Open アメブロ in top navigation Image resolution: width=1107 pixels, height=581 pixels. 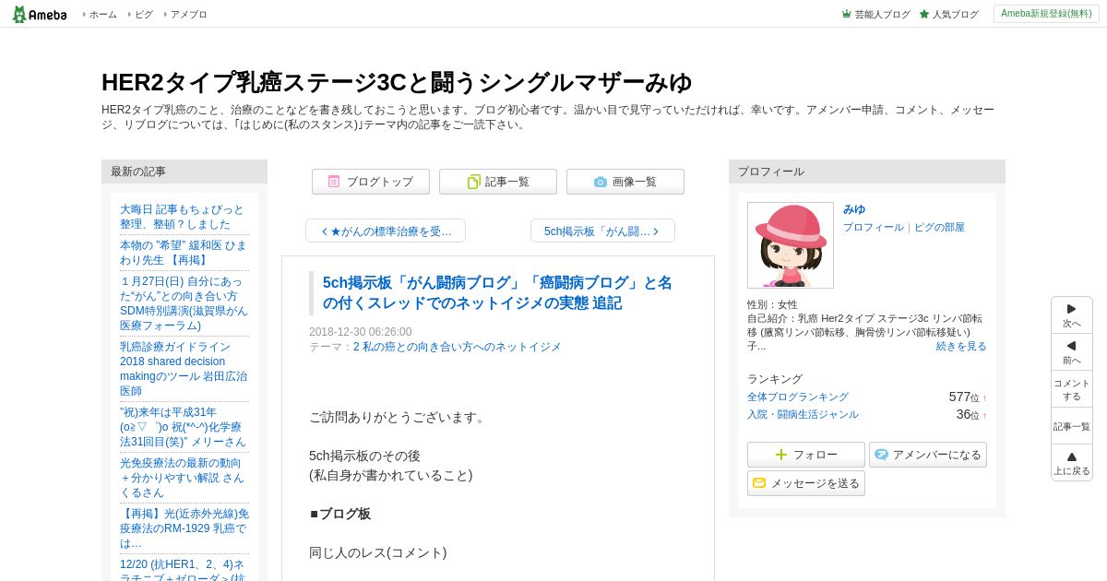tap(188, 15)
